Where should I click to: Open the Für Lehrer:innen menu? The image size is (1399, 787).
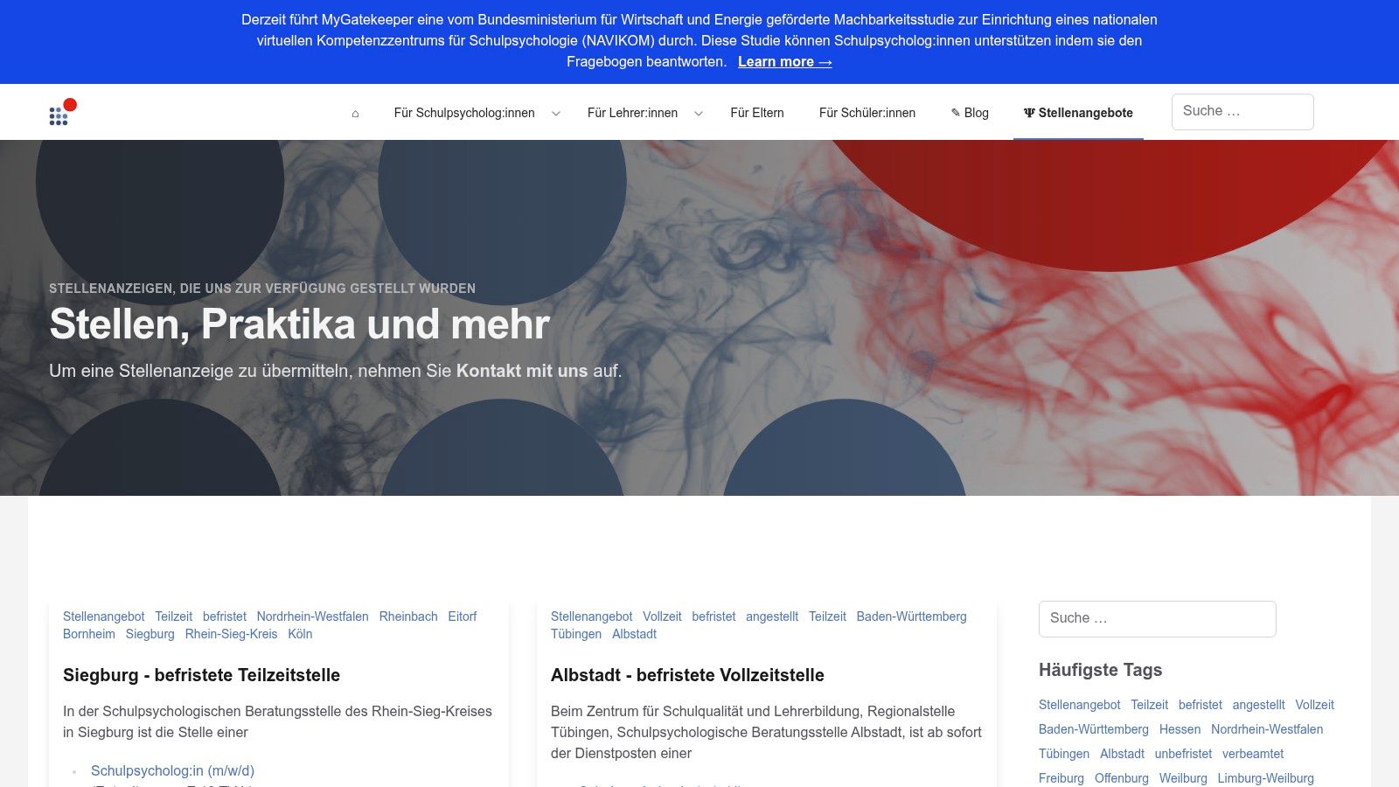click(632, 113)
